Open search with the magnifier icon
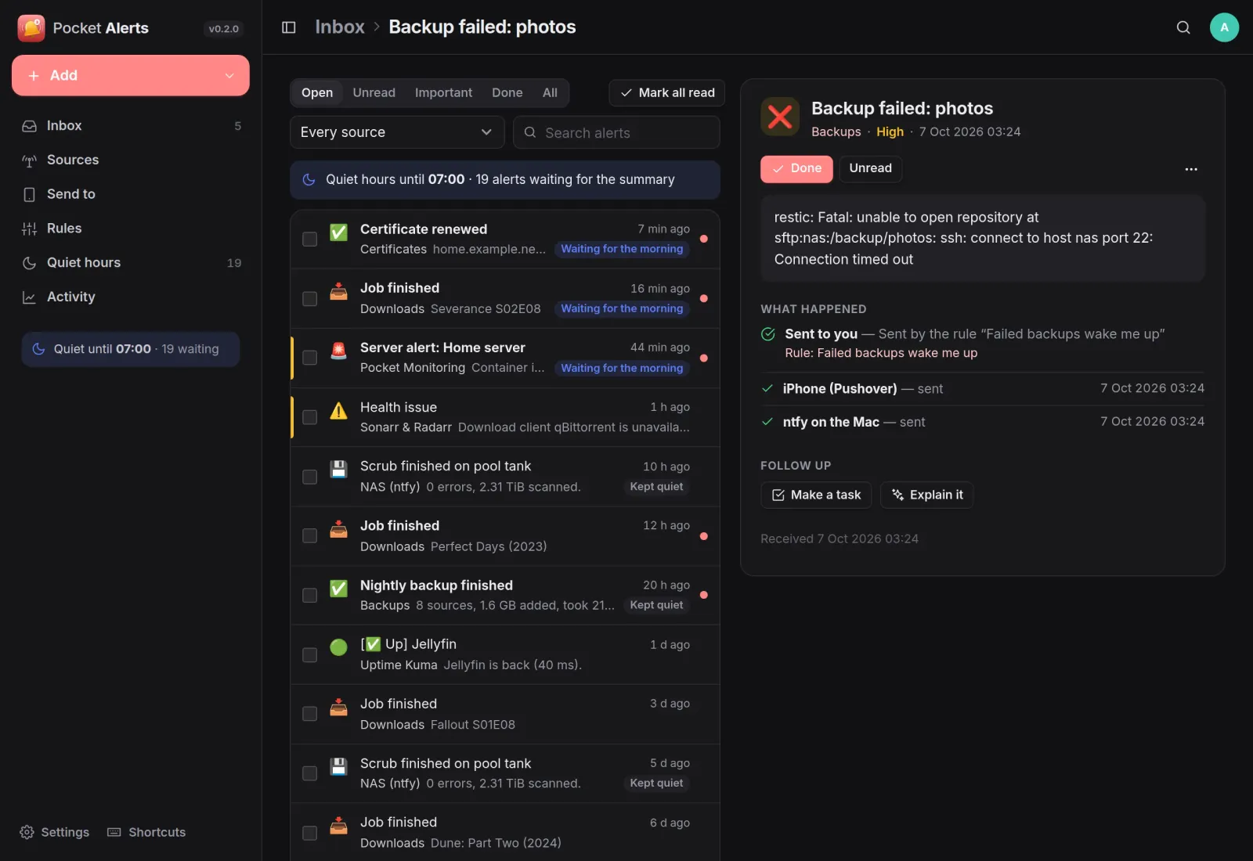Image resolution: width=1253 pixels, height=861 pixels. [x=1183, y=27]
